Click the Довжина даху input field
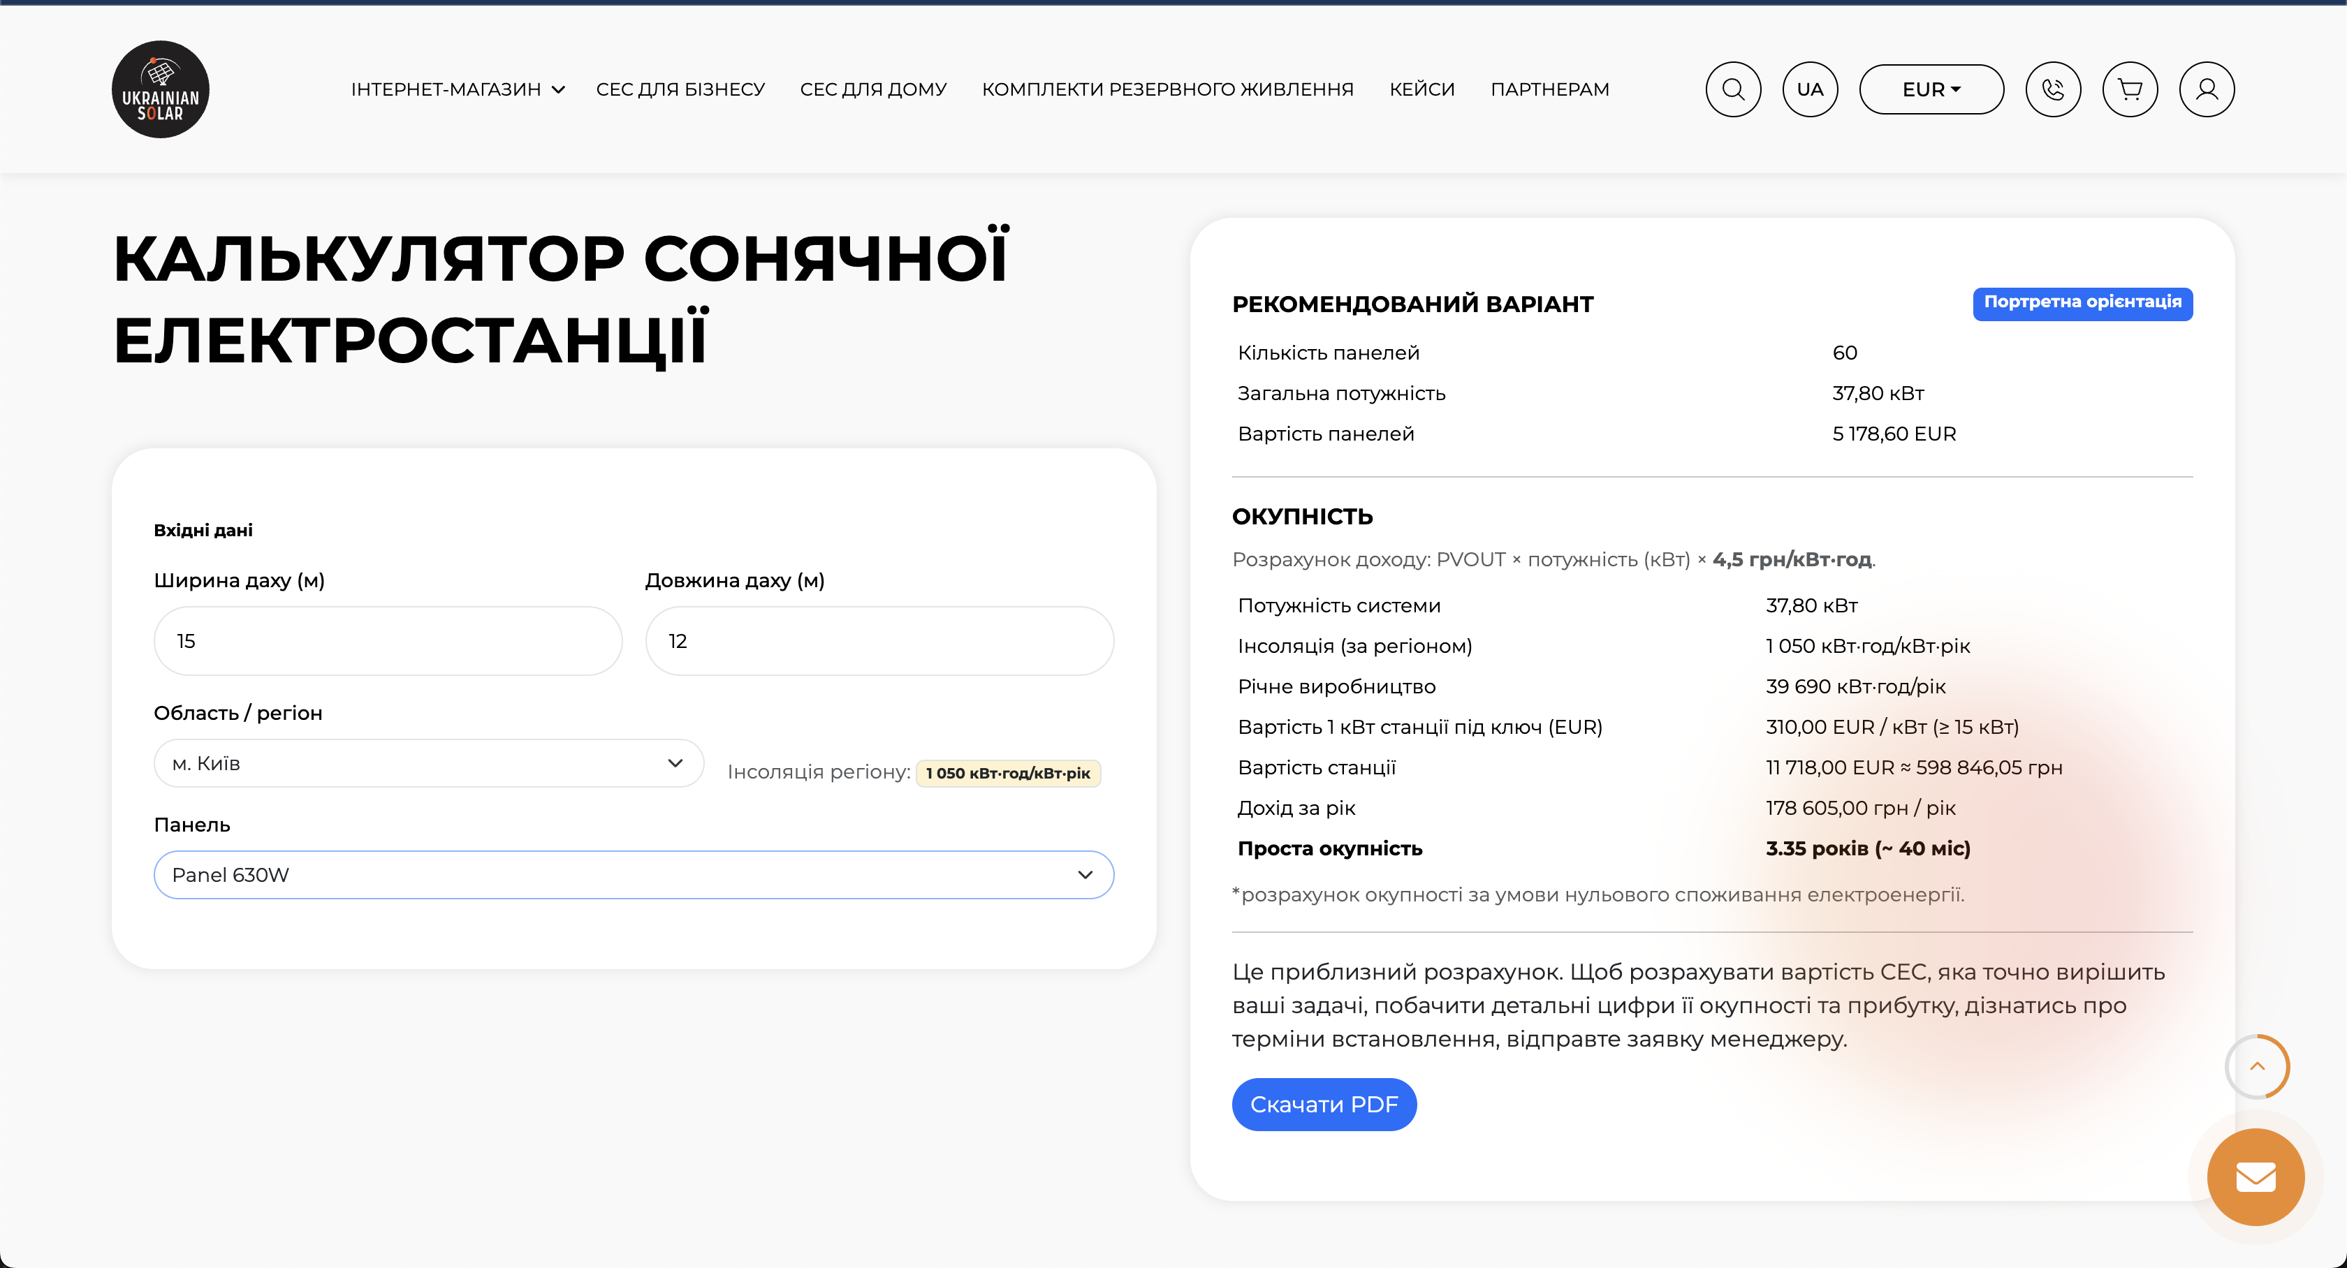2347x1268 pixels. point(879,641)
